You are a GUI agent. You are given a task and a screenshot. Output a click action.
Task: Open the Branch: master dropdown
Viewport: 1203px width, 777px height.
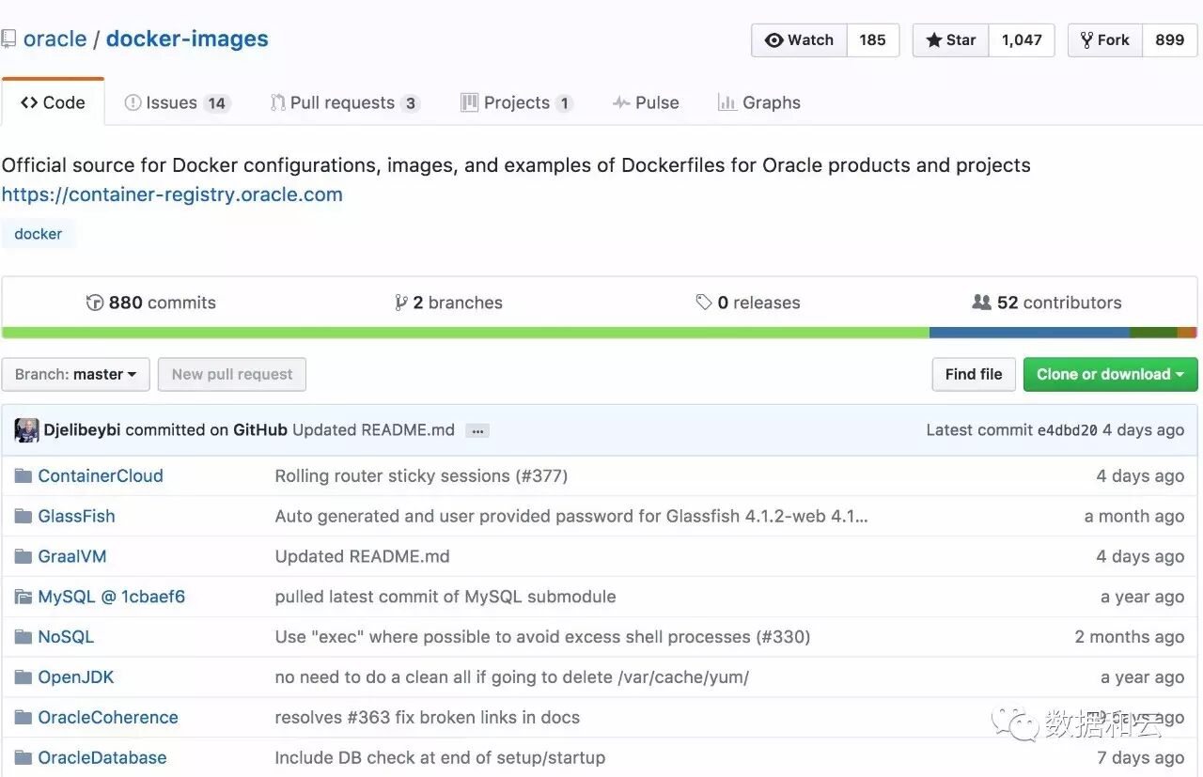pos(75,374)
